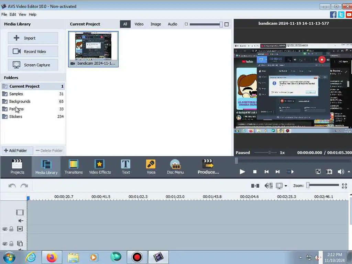Image resolution: width=352 pixels, height=264 pixels.
Task: Open the Voice recording tool
Action: click(x=151, y=167)
